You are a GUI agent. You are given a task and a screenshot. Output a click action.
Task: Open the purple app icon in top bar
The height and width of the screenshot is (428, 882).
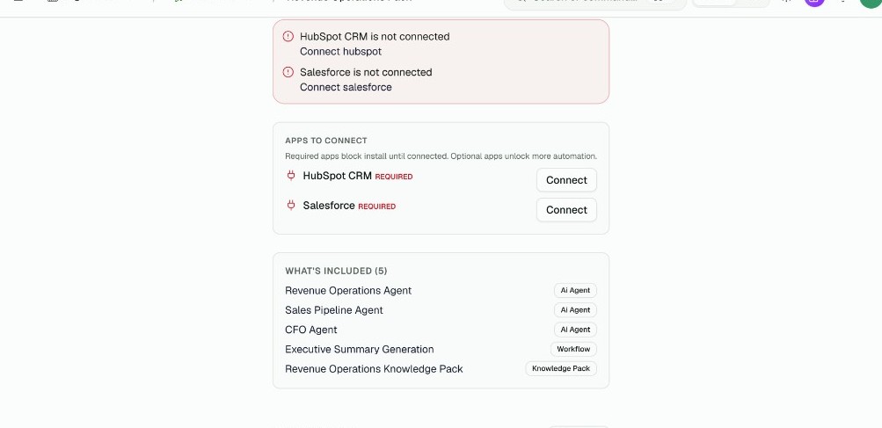tap(814, 2)
